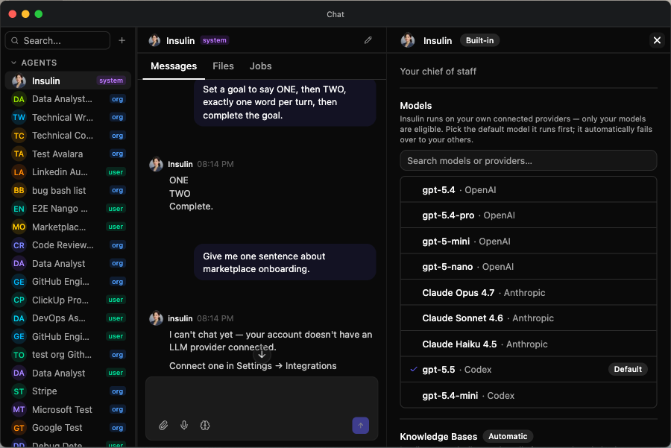Open the Jobs tab
671x448 pixels.
click(x=260, y=66)
